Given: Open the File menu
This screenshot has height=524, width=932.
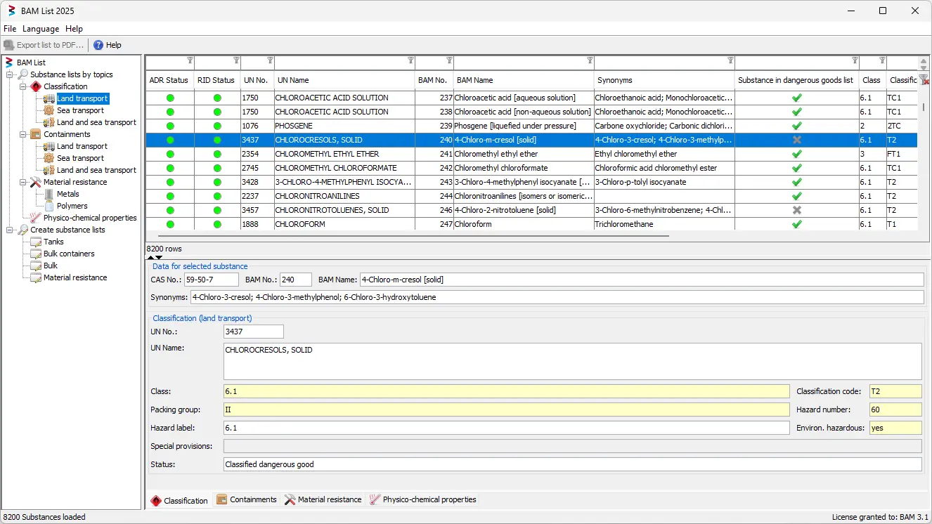Looking at the screenshot, I should point(10,29).
